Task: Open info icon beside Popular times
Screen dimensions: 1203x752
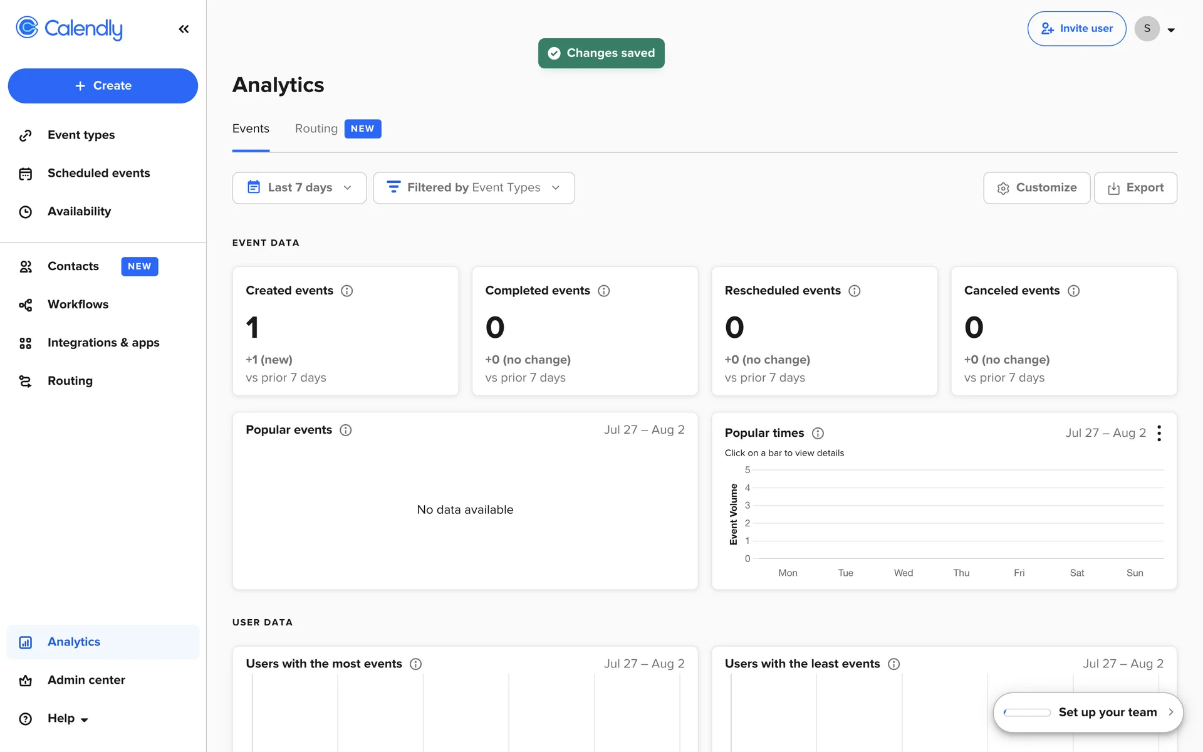Action: click(818, 433)
